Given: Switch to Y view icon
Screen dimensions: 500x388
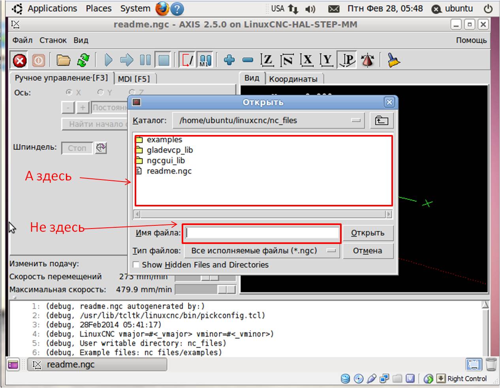Looking at the screenshot, I should point(327,60).
